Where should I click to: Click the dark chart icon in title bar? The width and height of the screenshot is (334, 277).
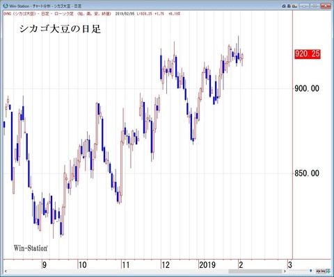click(x=294, y=6)
